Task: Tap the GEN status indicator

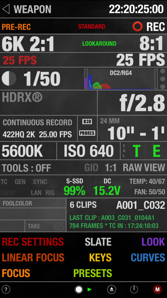Action: (20, 182)
